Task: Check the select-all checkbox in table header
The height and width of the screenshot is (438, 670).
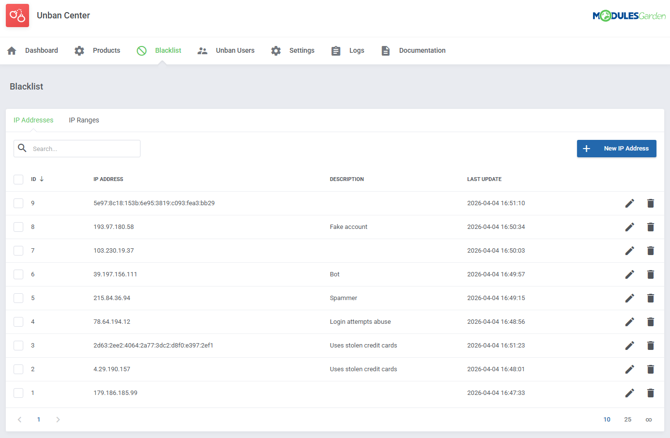Action: click(18, 179)
